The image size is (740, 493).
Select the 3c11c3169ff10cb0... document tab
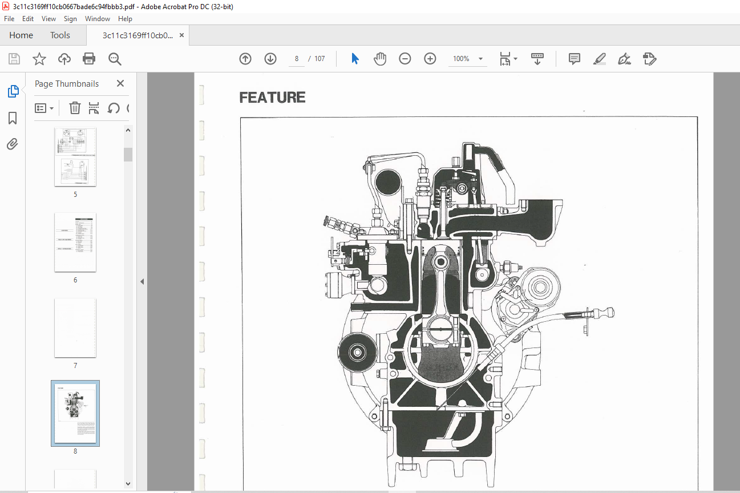click(137, 35)
